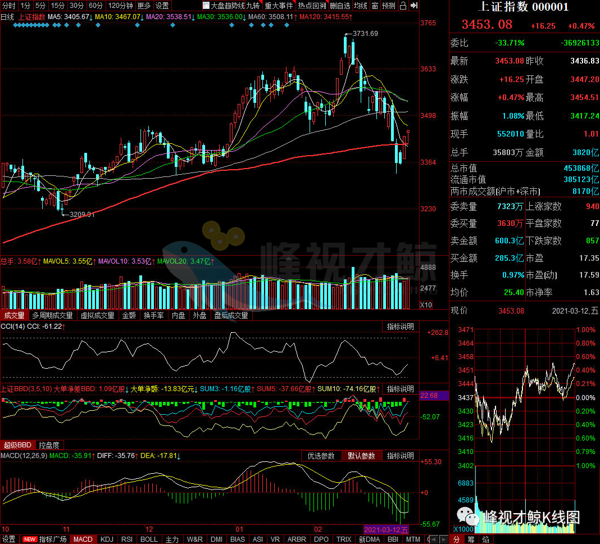Select the 主力 indicator tab

pyautogui.click(x=172, y=540)
